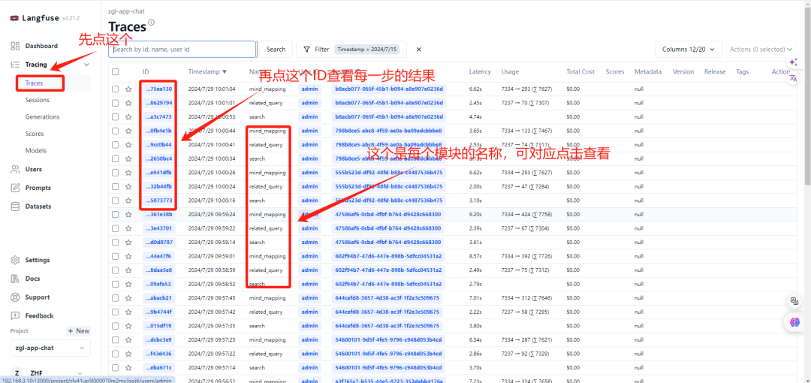Viewport: 811px width, 383px height.
Task: Click the + New project button
Action: click(78, 330)
